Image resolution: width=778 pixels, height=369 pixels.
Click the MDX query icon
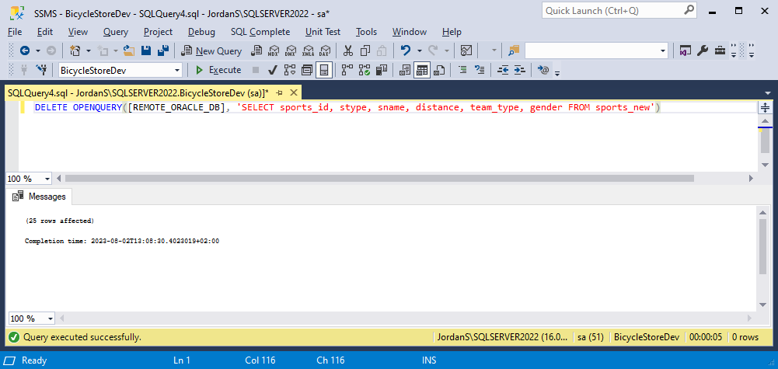[274, 50]
